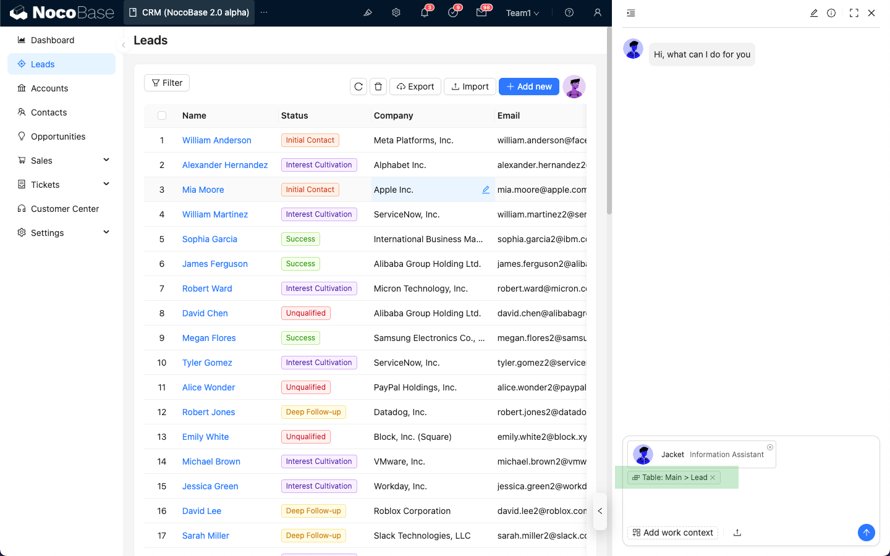Screen dimensions: 890x556
Task: Click the edit pencil icon in the Apple Inc. cell
Action: tap(486, 190)
